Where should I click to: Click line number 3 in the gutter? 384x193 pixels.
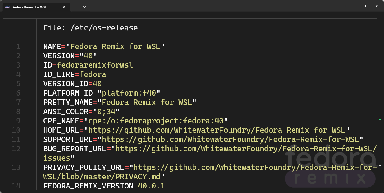[18, 65]
